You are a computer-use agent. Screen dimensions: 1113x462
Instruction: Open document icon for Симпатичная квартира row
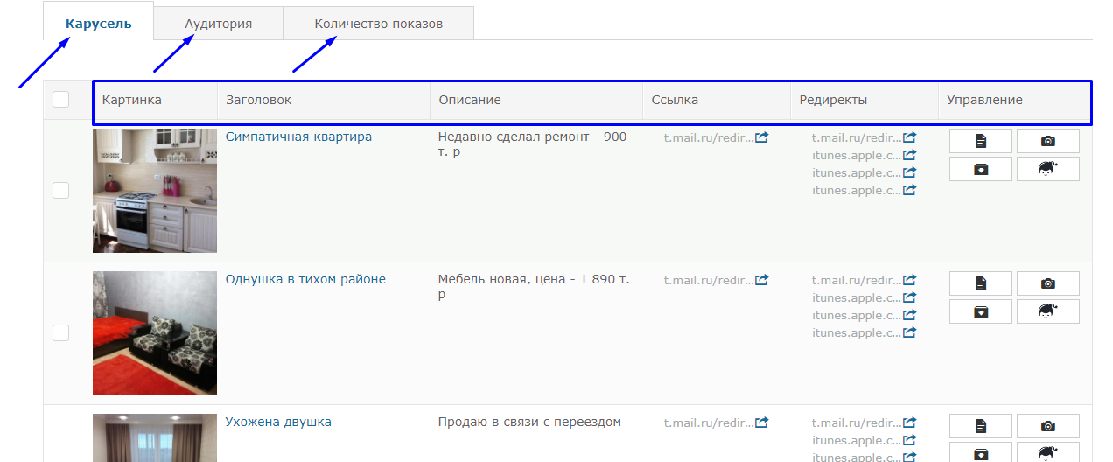(x=980, y=141)
